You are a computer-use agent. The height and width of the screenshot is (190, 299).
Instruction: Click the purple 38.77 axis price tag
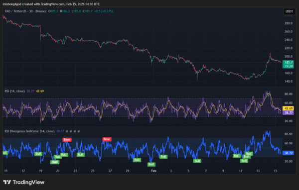coord(289,113)
